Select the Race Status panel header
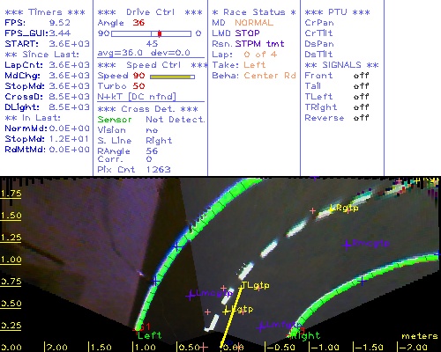 254,12
